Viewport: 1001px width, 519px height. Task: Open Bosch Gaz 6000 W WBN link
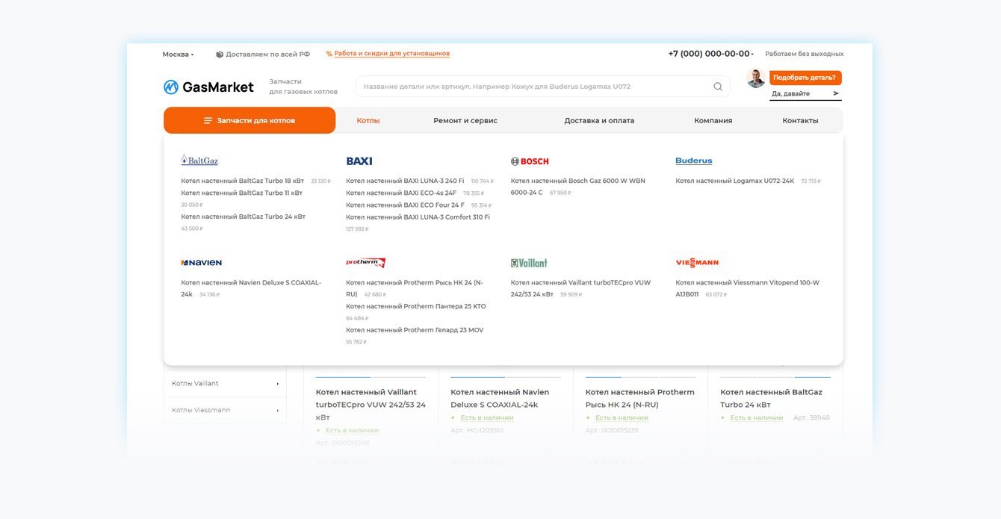click(x=578, y=187)
